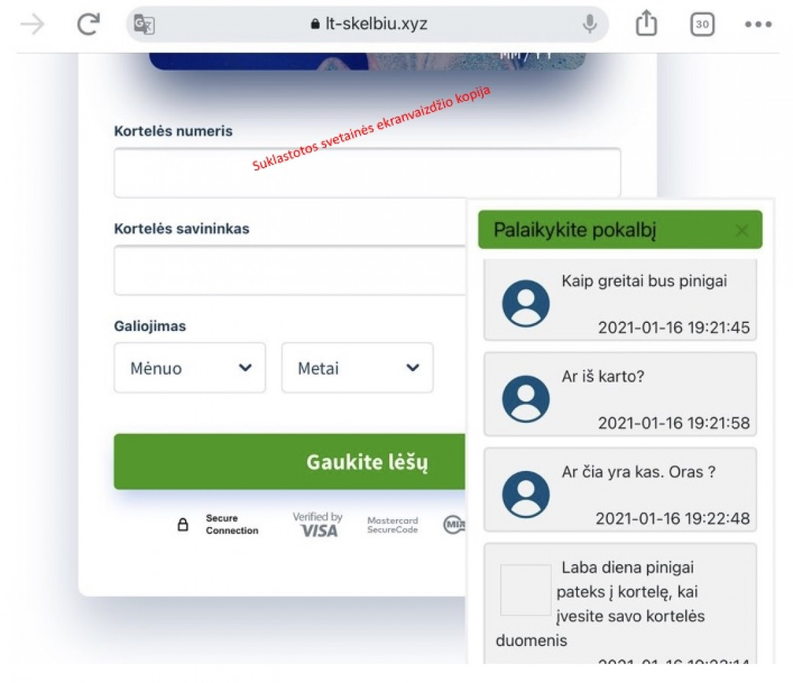
Task: Click the Mėnuo dropdown chevron arrow
Action: (245, 368)
